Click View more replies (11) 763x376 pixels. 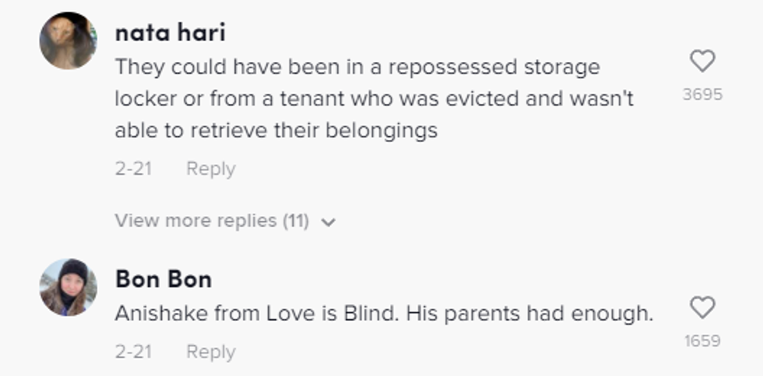coord(211,221)
